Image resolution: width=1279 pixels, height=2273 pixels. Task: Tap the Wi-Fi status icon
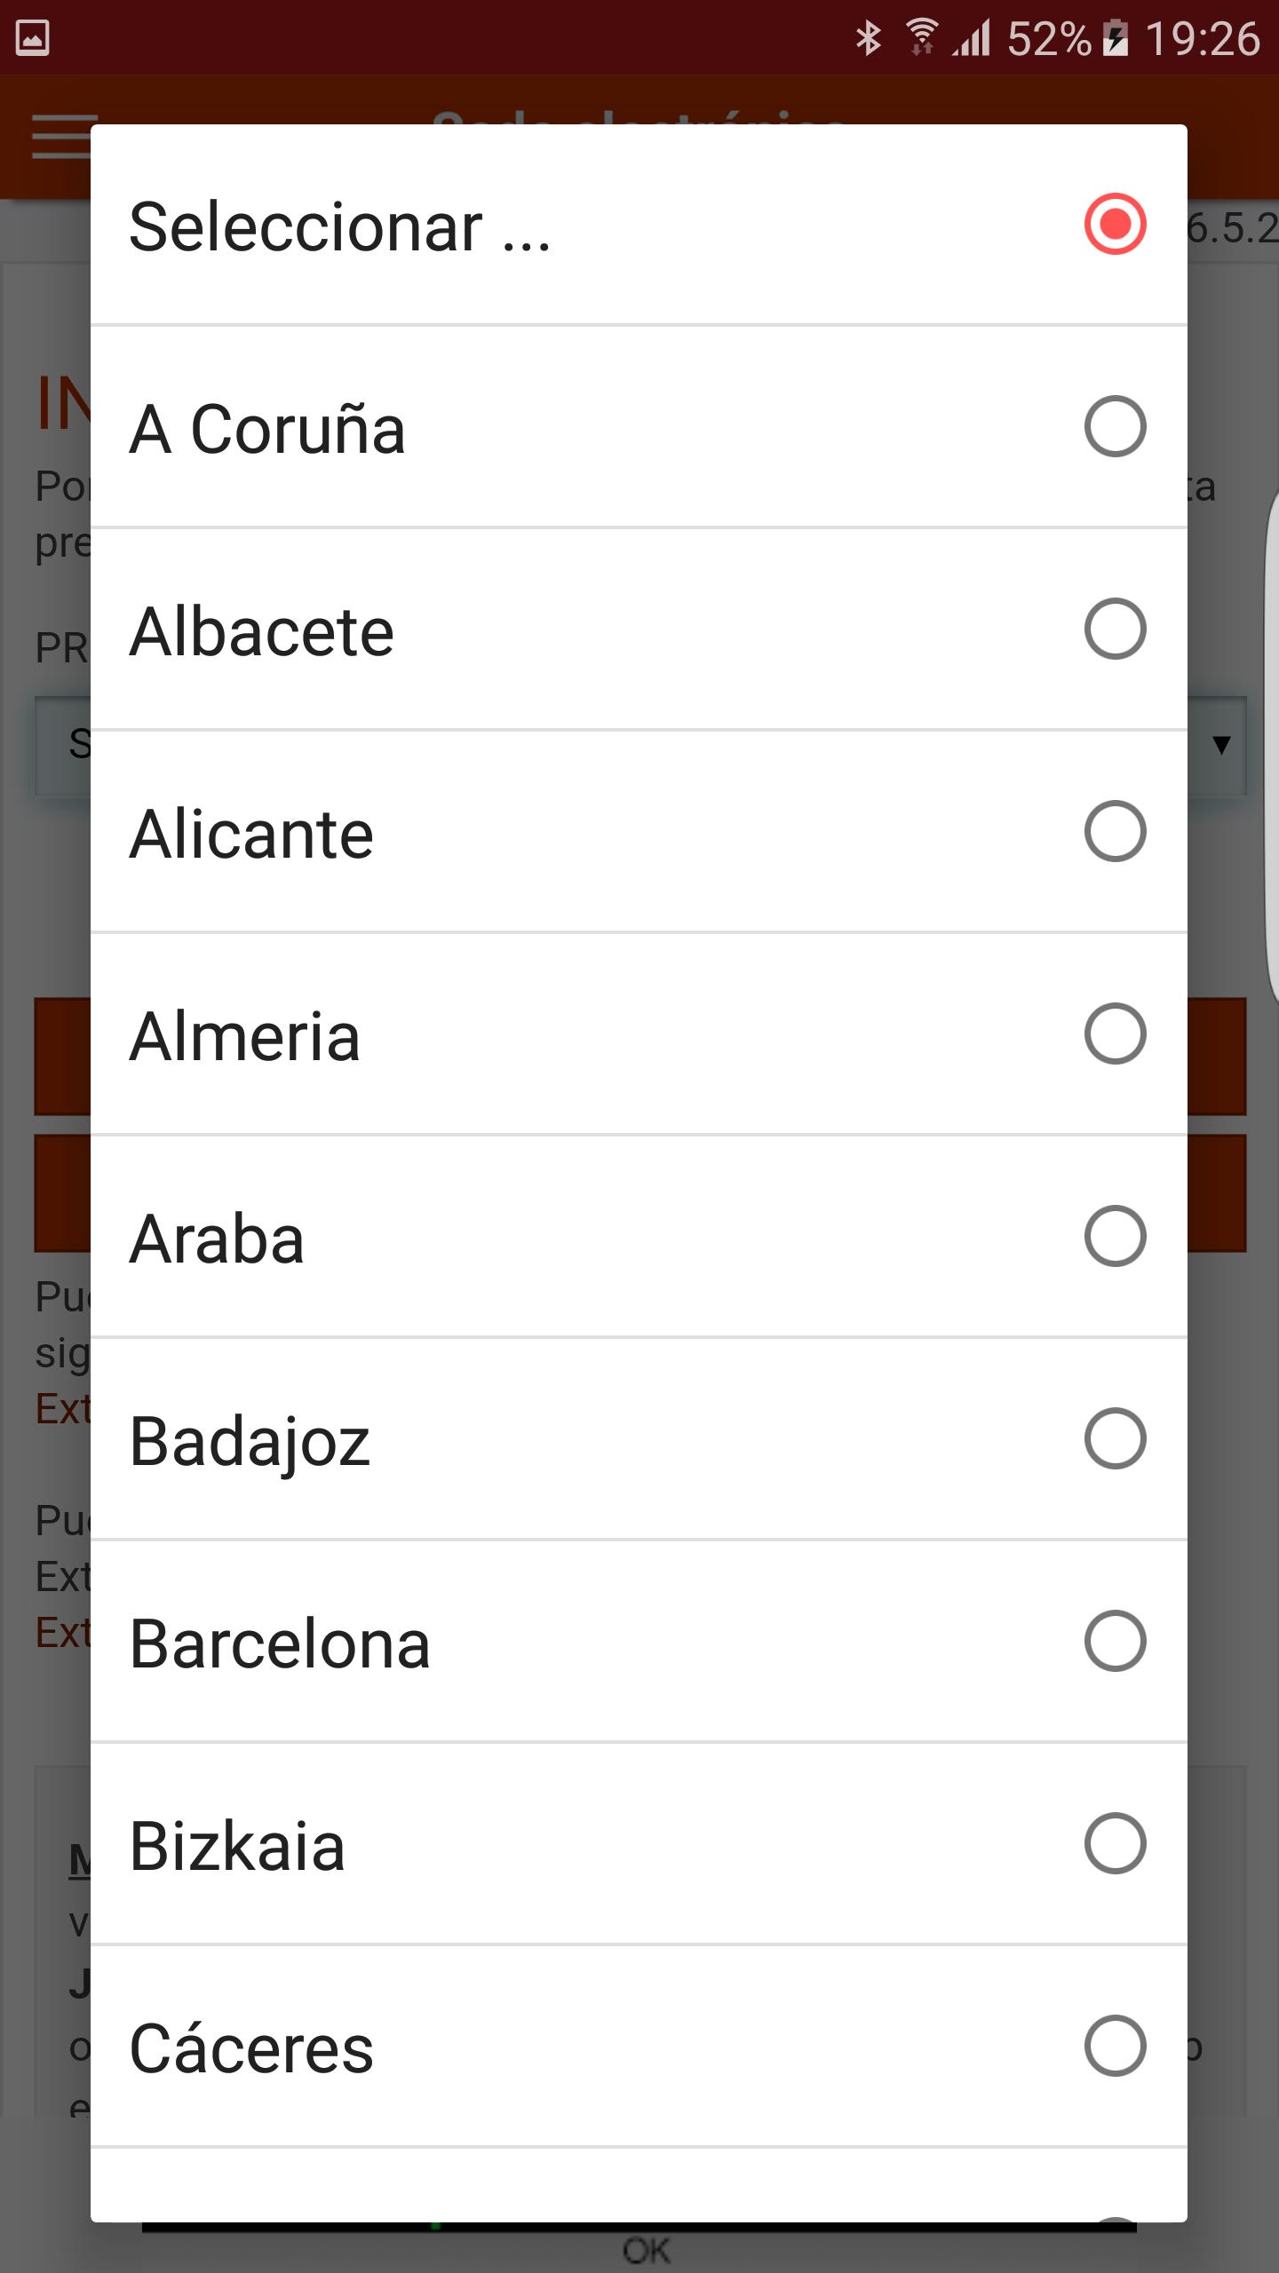(922, 38)
